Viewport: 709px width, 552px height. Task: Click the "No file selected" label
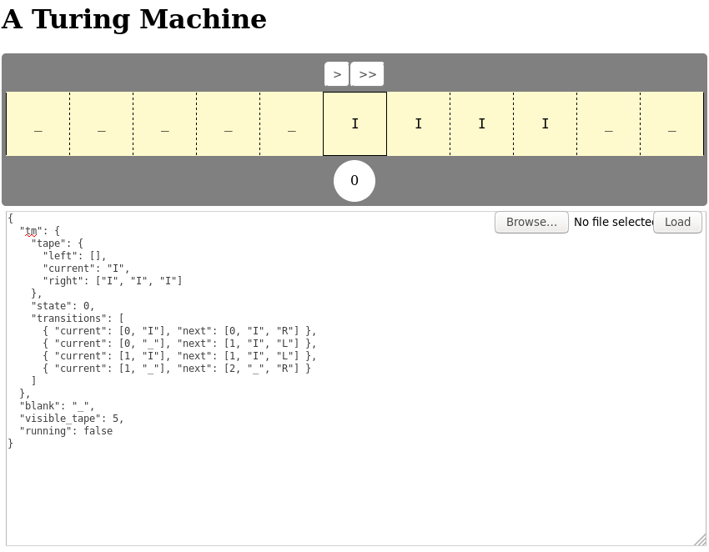(x=613, y=222)
